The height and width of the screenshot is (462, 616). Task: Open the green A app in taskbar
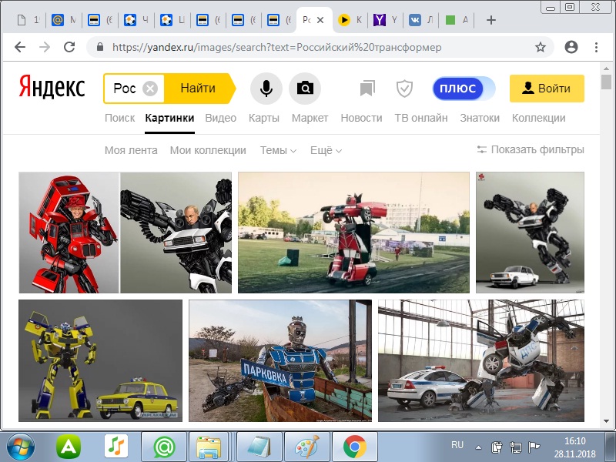pyautogui.click(x=69, y=447)
